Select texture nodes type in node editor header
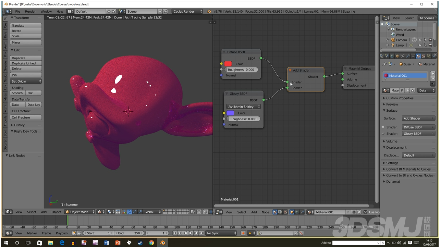Image resolution: width=440 pixels, height=248 pixels. 285,212
